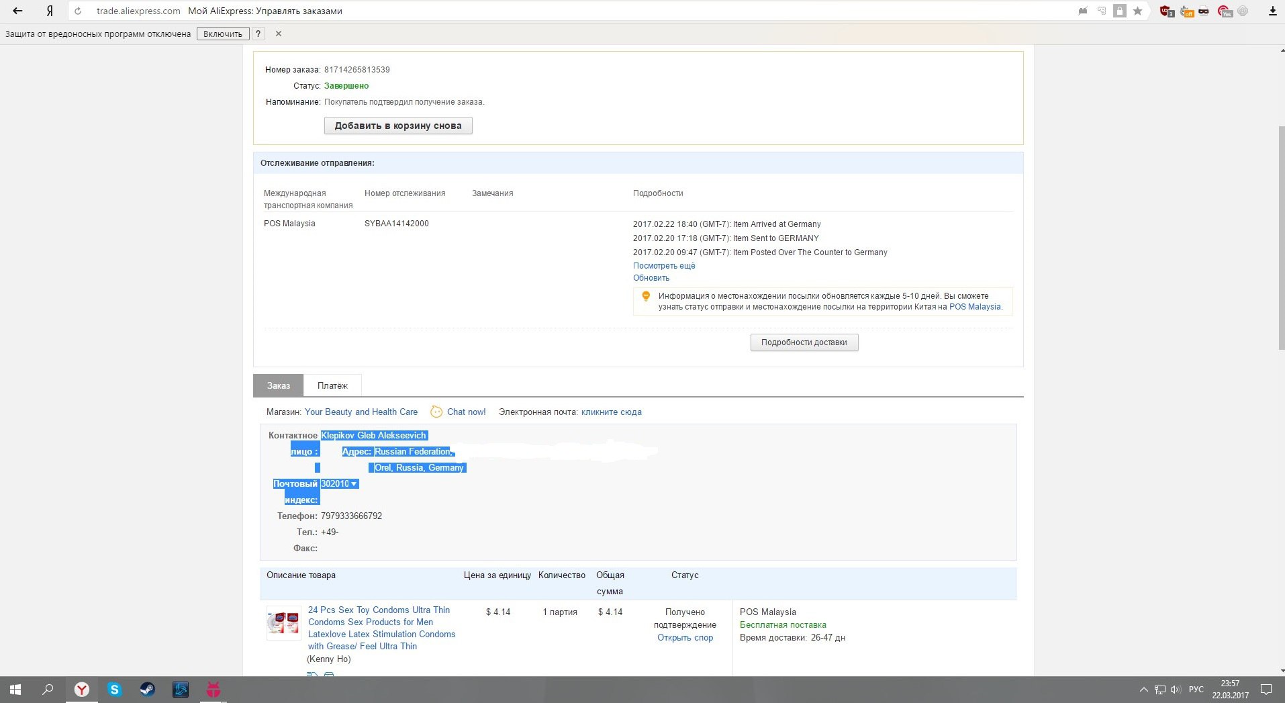Click the Завершено status text
The image size is (1285, 703).
tap(346, 86)
